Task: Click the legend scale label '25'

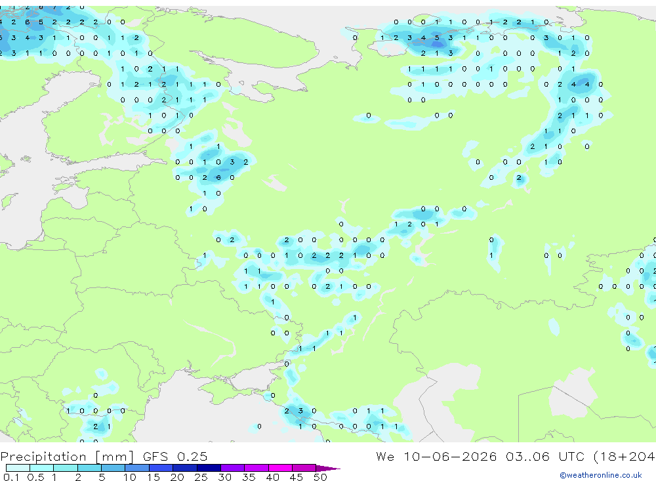Action: pos(201,477)
